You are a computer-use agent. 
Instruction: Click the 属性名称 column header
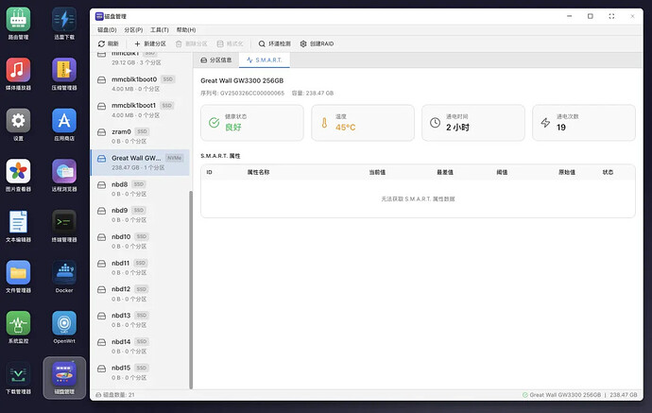point(258,173)
